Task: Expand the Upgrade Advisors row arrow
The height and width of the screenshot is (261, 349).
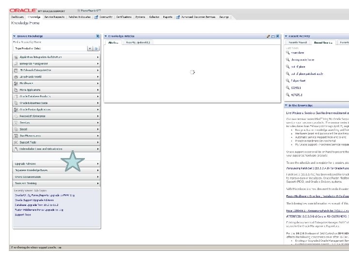Action: 98,164
